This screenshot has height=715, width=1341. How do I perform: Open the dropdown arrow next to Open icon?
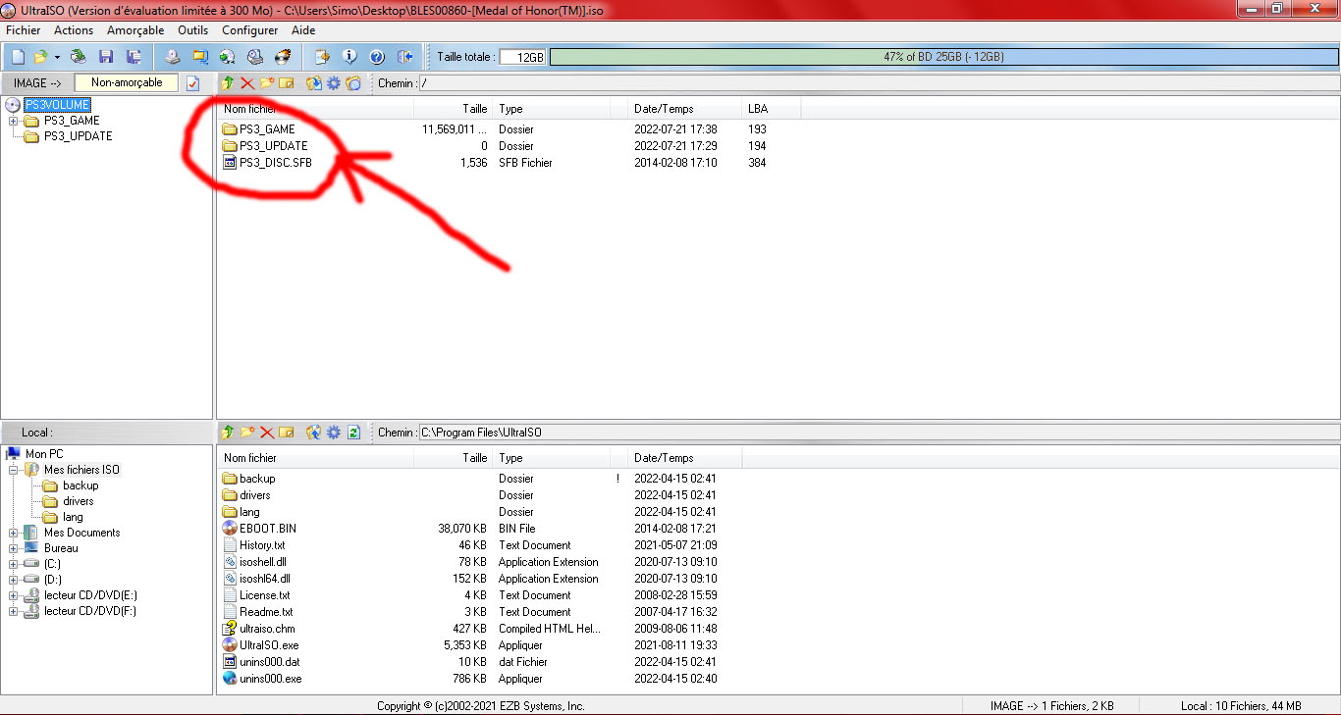pyautogui.click(x=57, y=57)
